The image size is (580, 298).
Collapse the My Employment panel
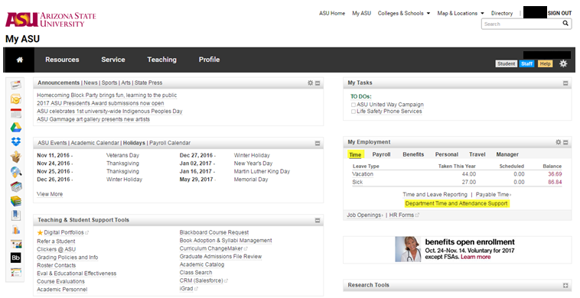pyautogui.click(x=565, y=142)
